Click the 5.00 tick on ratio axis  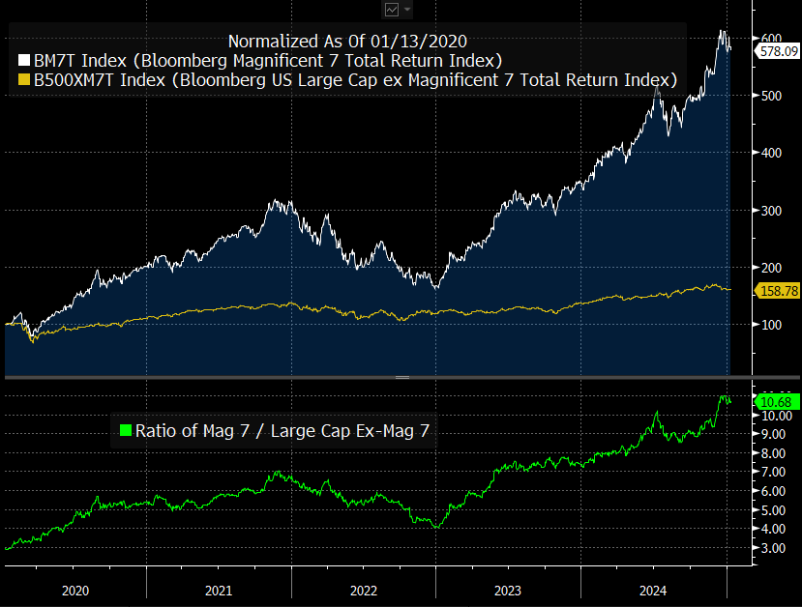[773, 510]
